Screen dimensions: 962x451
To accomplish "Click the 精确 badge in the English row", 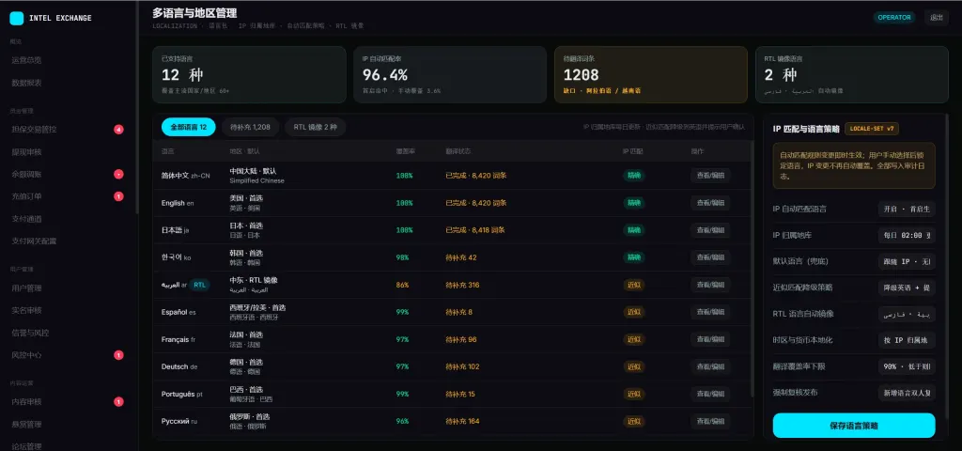I will (634, 203).
